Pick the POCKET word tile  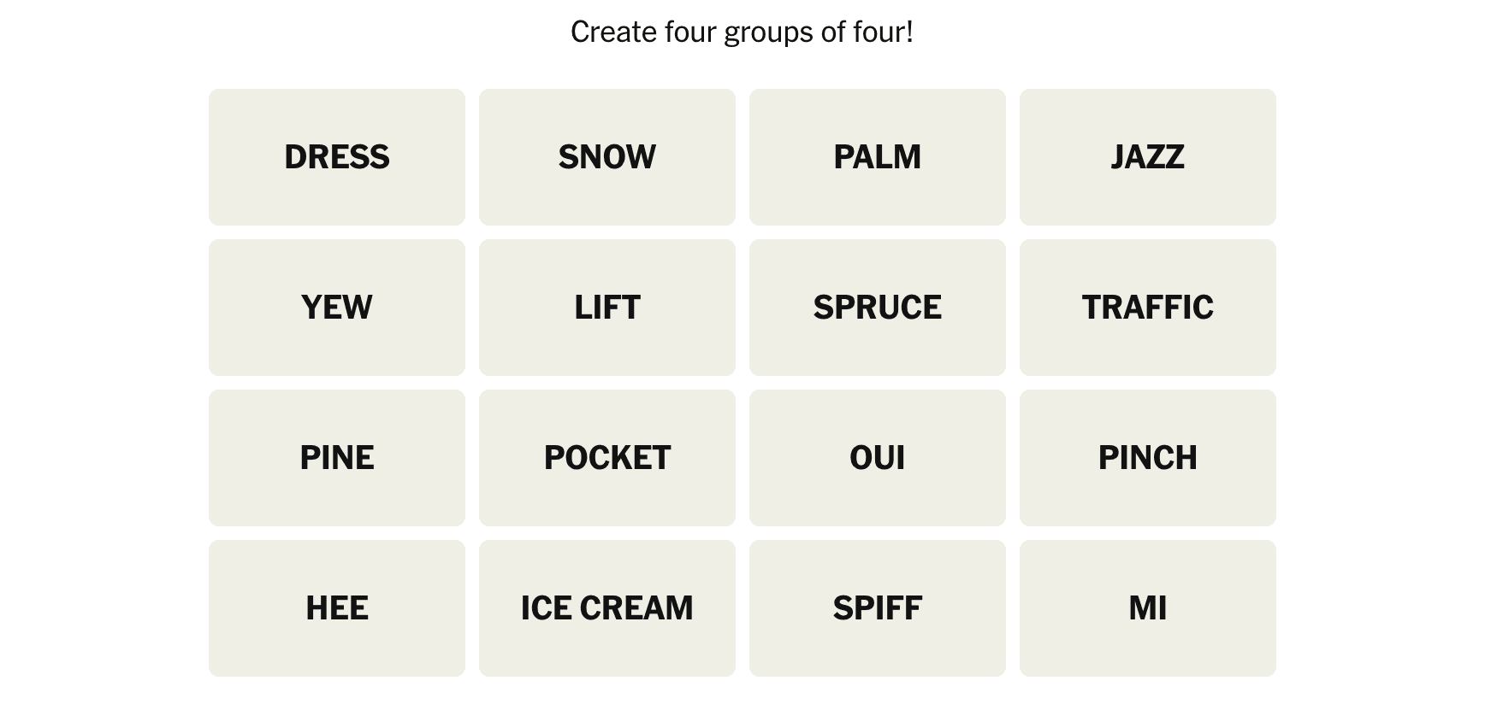[607, 458]
